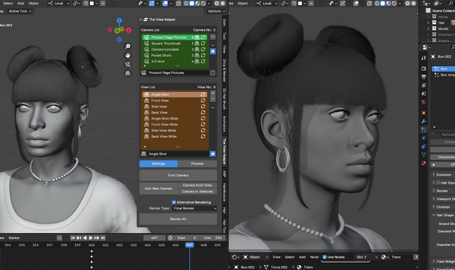Jump to the timeline end
Screen dimensions: 455x270
(x=103, y=238)
